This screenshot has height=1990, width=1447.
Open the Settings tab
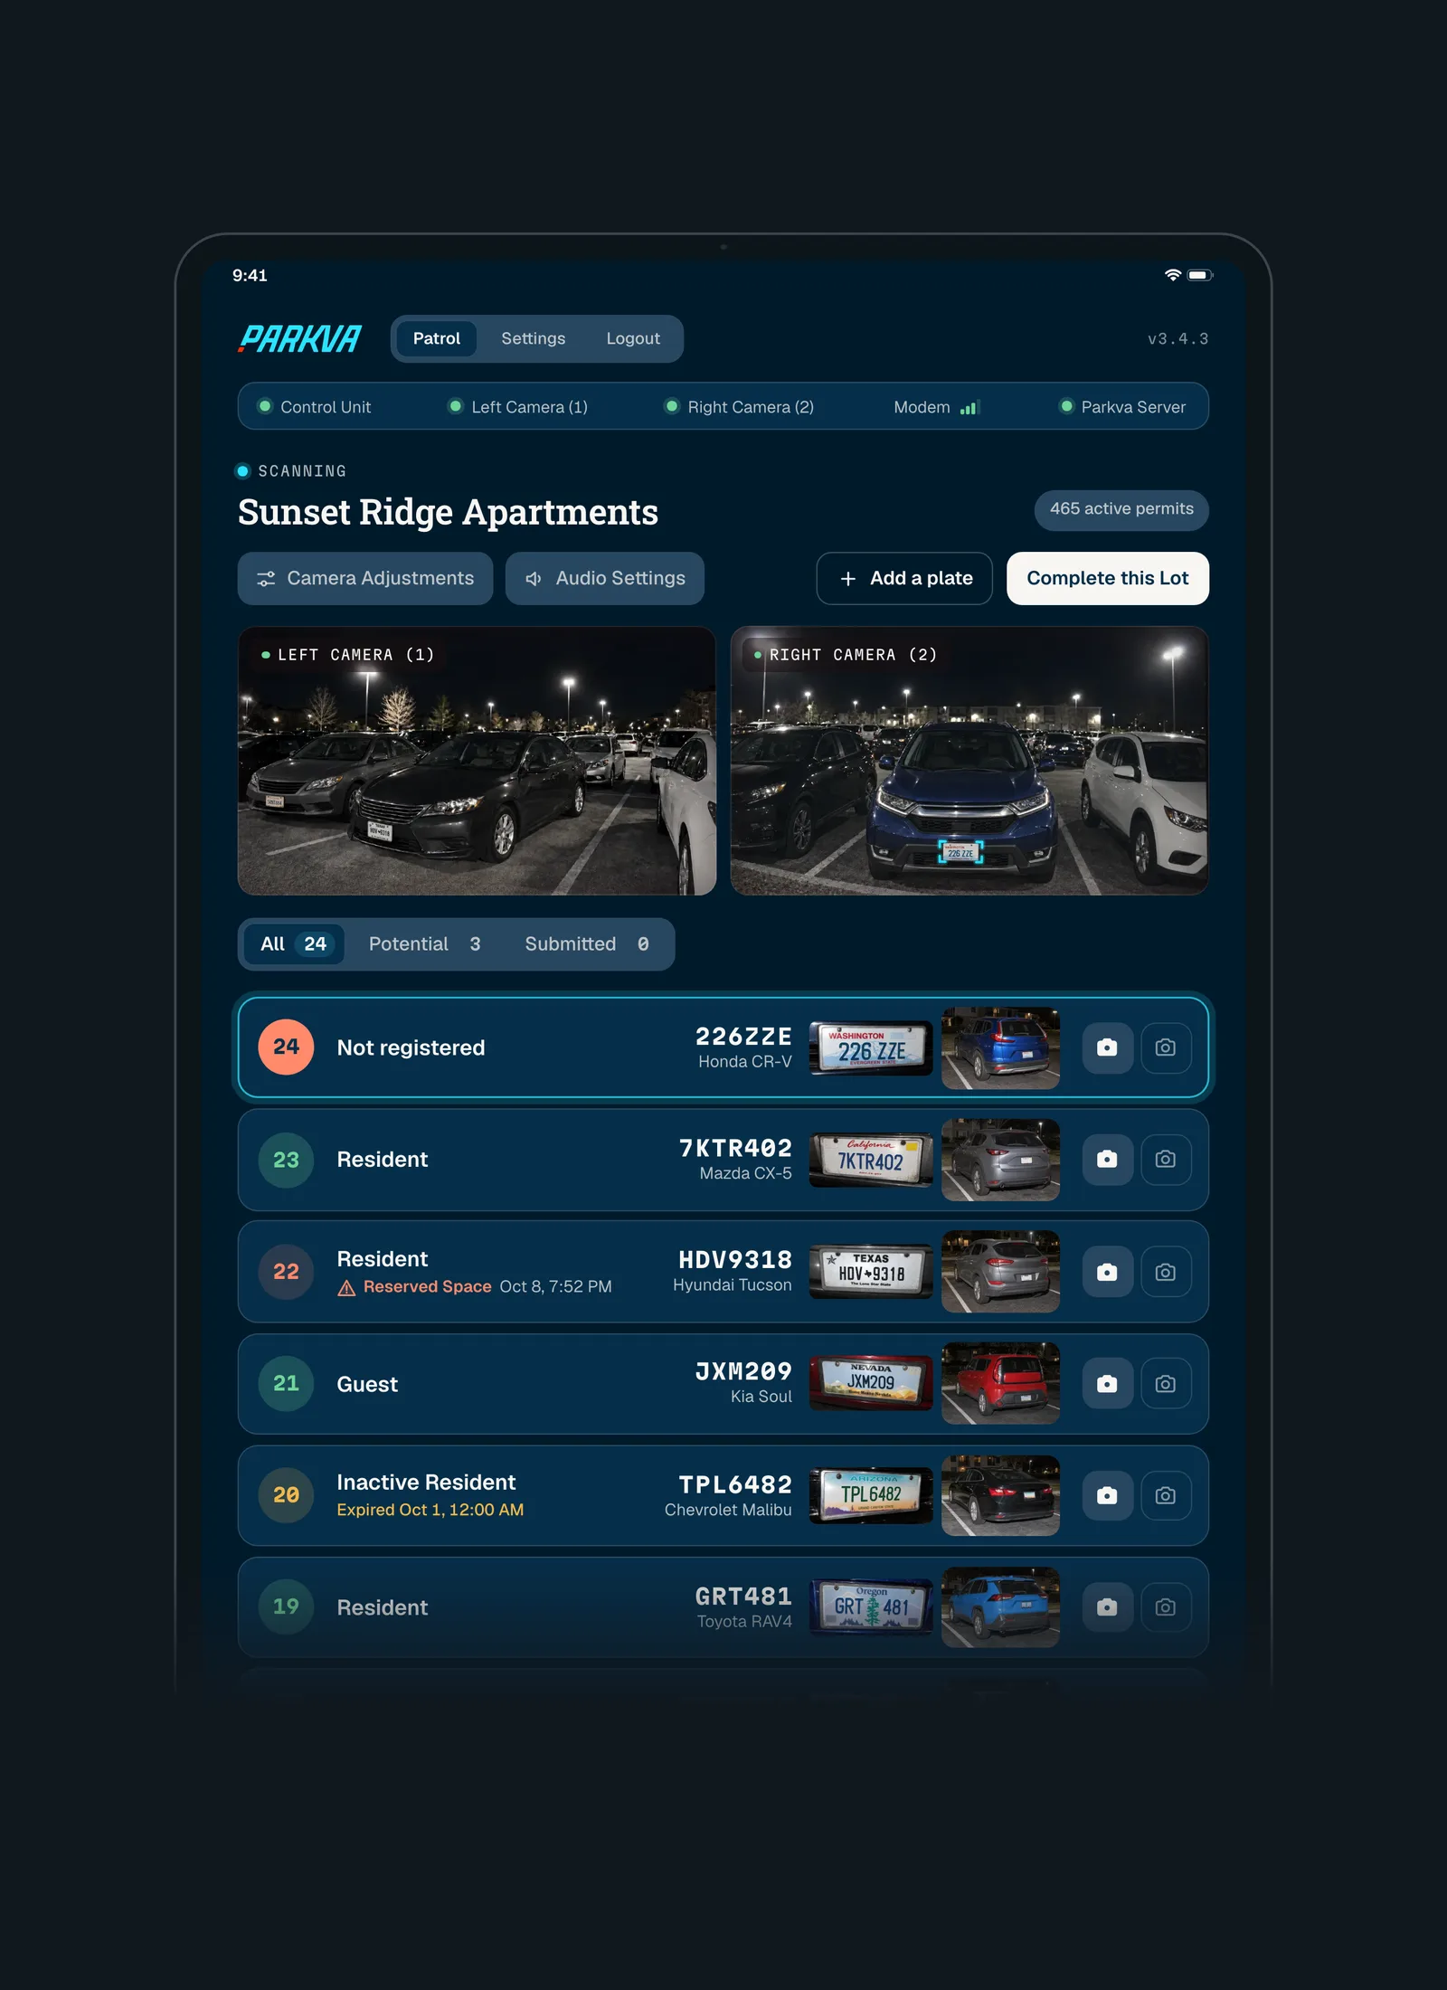coord(534,338)
